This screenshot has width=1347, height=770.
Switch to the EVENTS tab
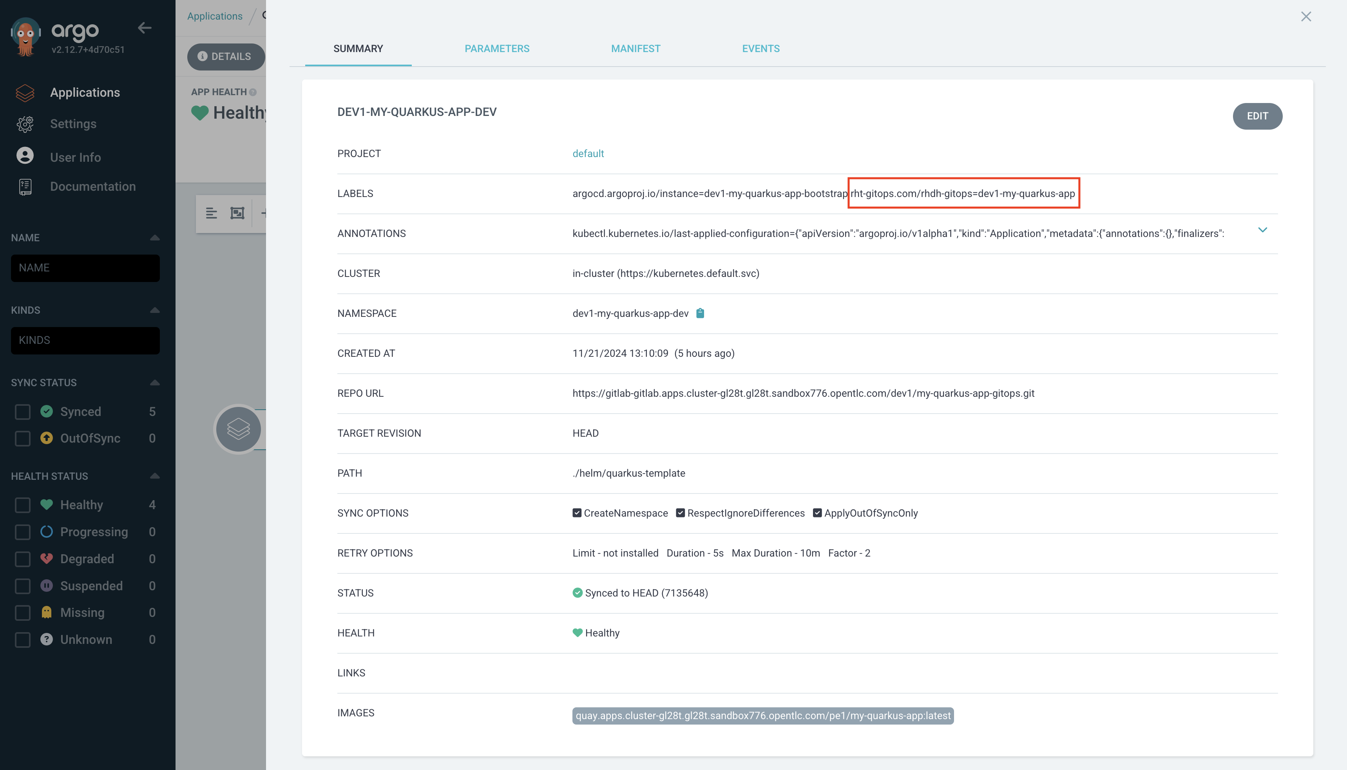(760, 48)
